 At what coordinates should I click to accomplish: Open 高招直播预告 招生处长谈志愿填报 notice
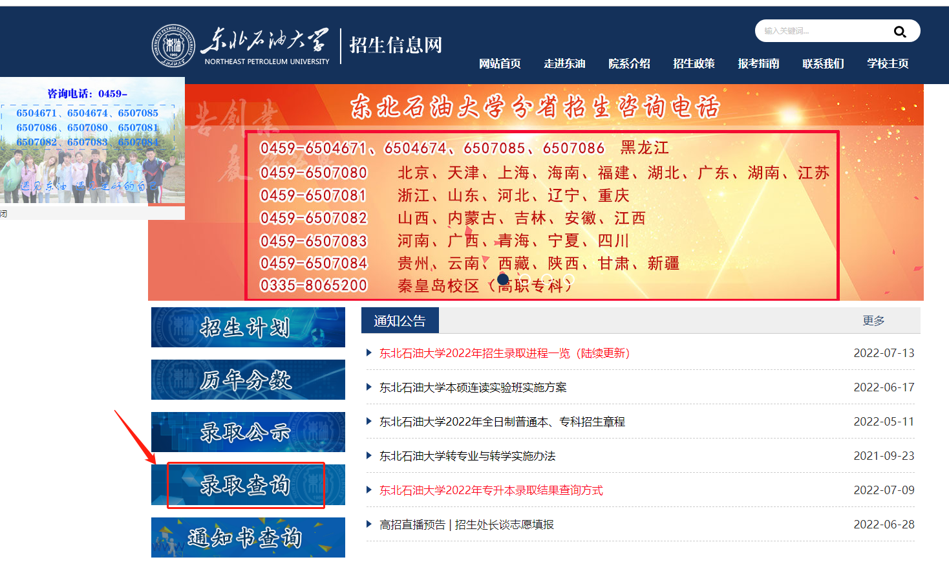pos(467,525)
